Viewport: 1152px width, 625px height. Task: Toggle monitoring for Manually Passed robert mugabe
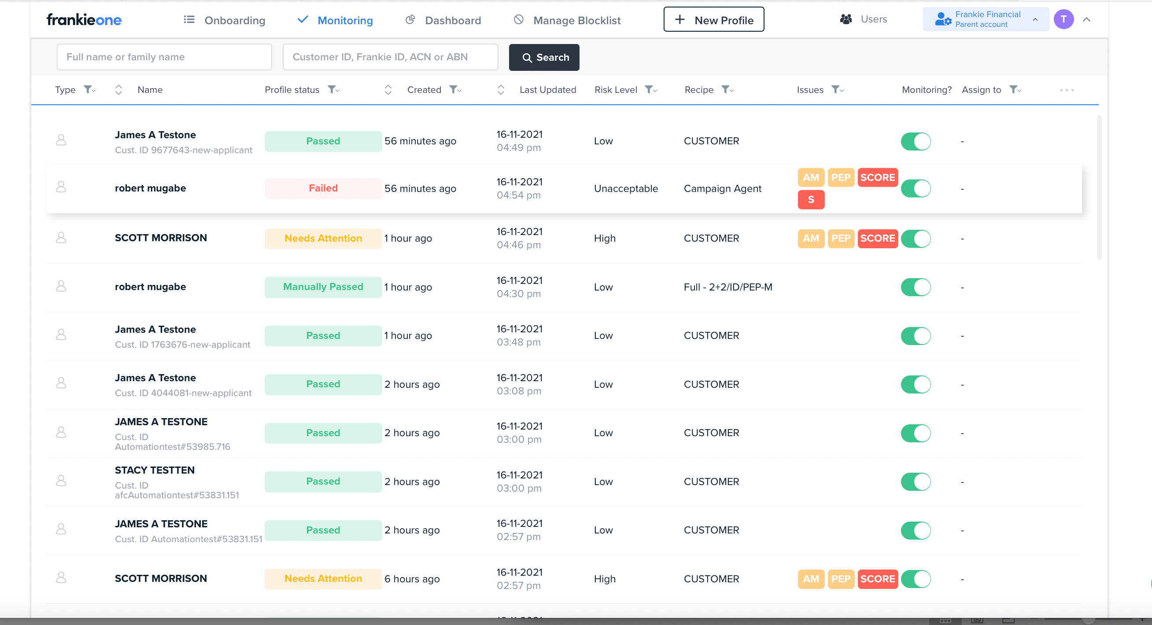(x=916, y=287)
